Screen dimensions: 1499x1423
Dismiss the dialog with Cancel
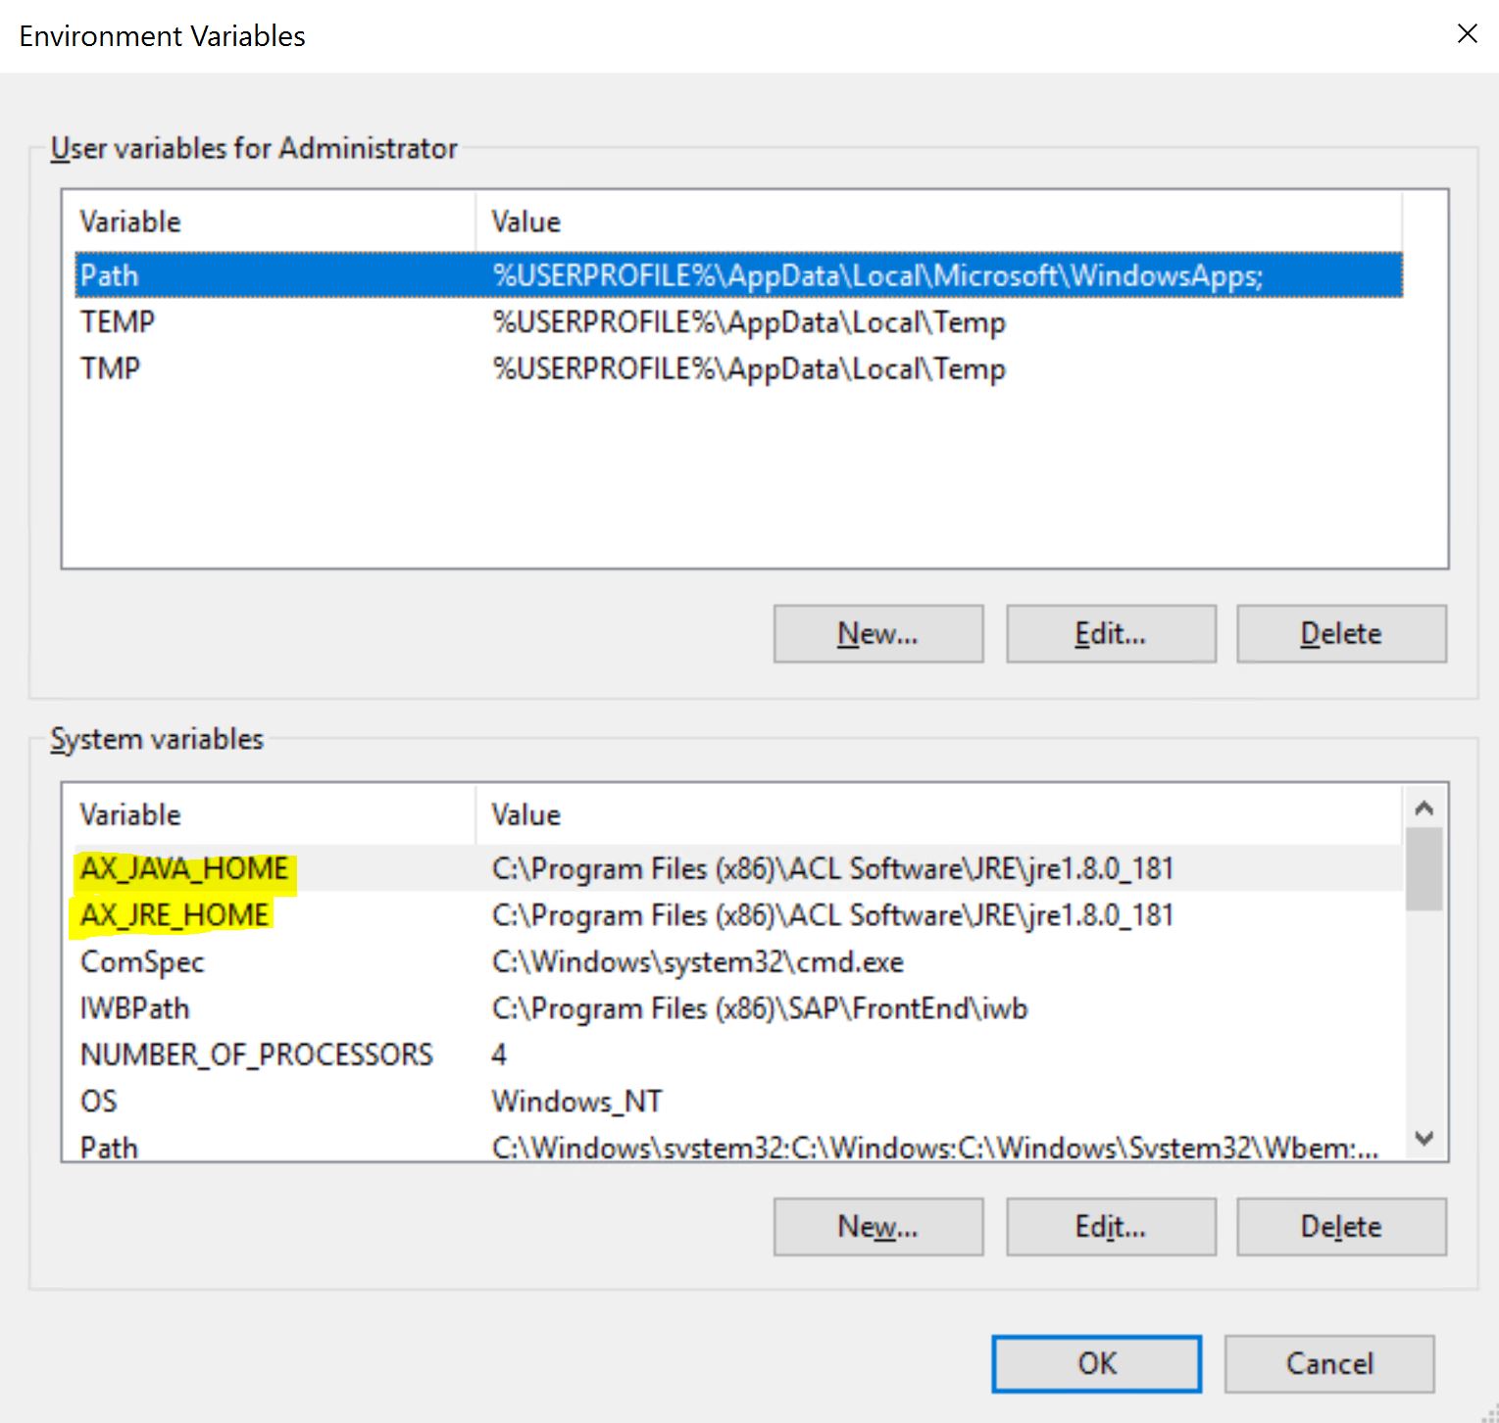pyautogui.click(x=1328, y=1363)
